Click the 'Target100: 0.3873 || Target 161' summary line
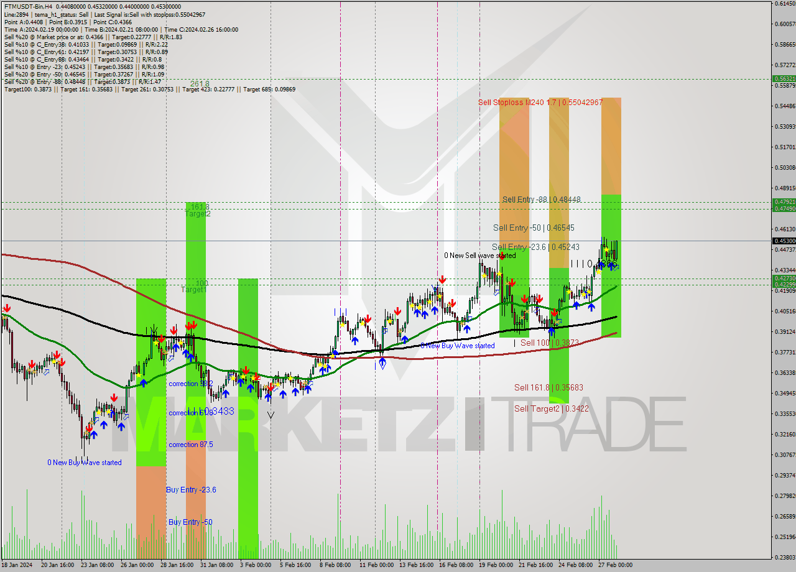The width and height of the screenshot is (796, 572). coord(149,89)
